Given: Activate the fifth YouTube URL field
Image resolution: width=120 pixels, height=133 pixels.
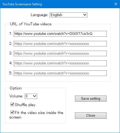Looking at the screenshot, I should 60,73.
